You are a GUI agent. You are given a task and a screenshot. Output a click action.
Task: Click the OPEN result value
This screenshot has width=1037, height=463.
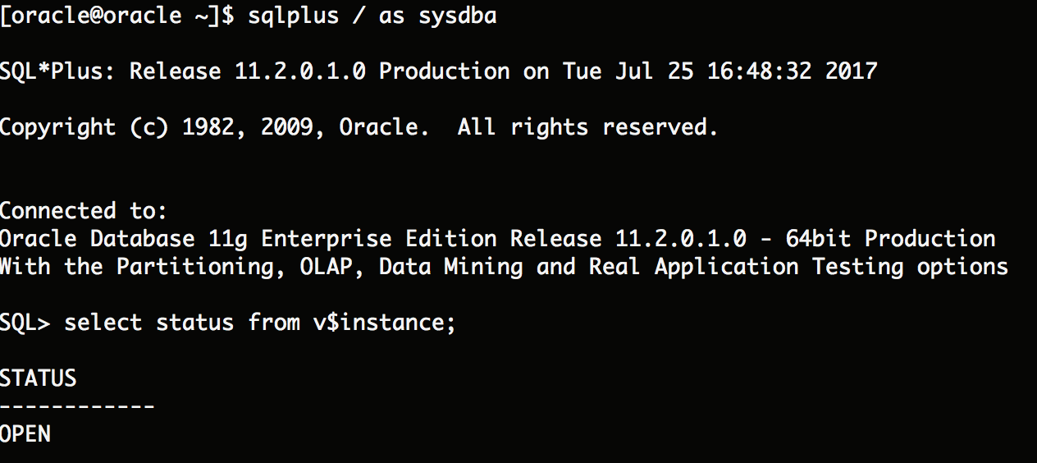pyautogui.click(x=25, y=433)
